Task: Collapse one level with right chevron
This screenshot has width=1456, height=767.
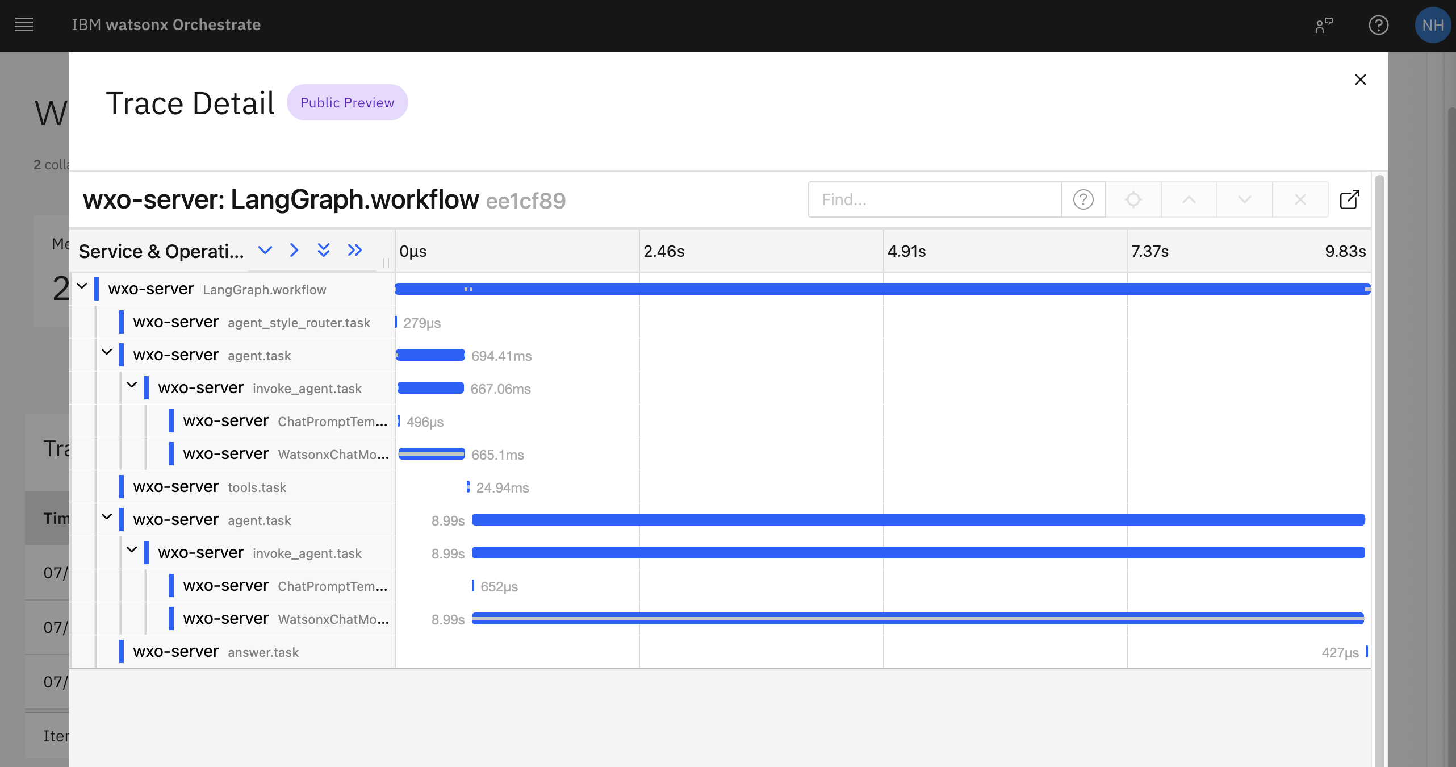Action: tap(294, 250)
